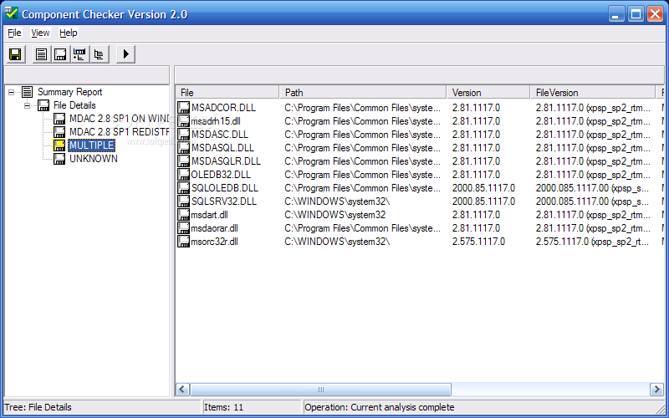669x418 pixels.
Task: Click the OLEDB32.DLL file icon
Action: (183, 175)
